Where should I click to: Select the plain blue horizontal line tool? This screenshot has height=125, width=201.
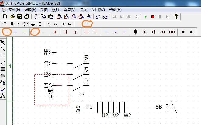click(106, 32)
